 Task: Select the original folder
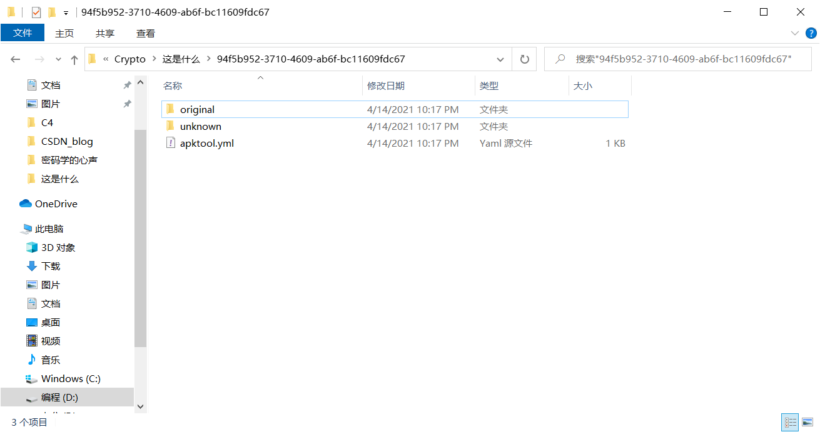click(395, 109)
